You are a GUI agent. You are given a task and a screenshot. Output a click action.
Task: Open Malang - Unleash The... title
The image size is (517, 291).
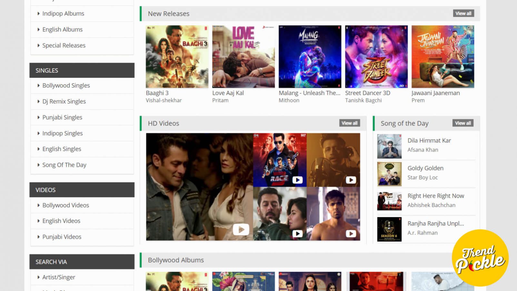tap(309, 93)
